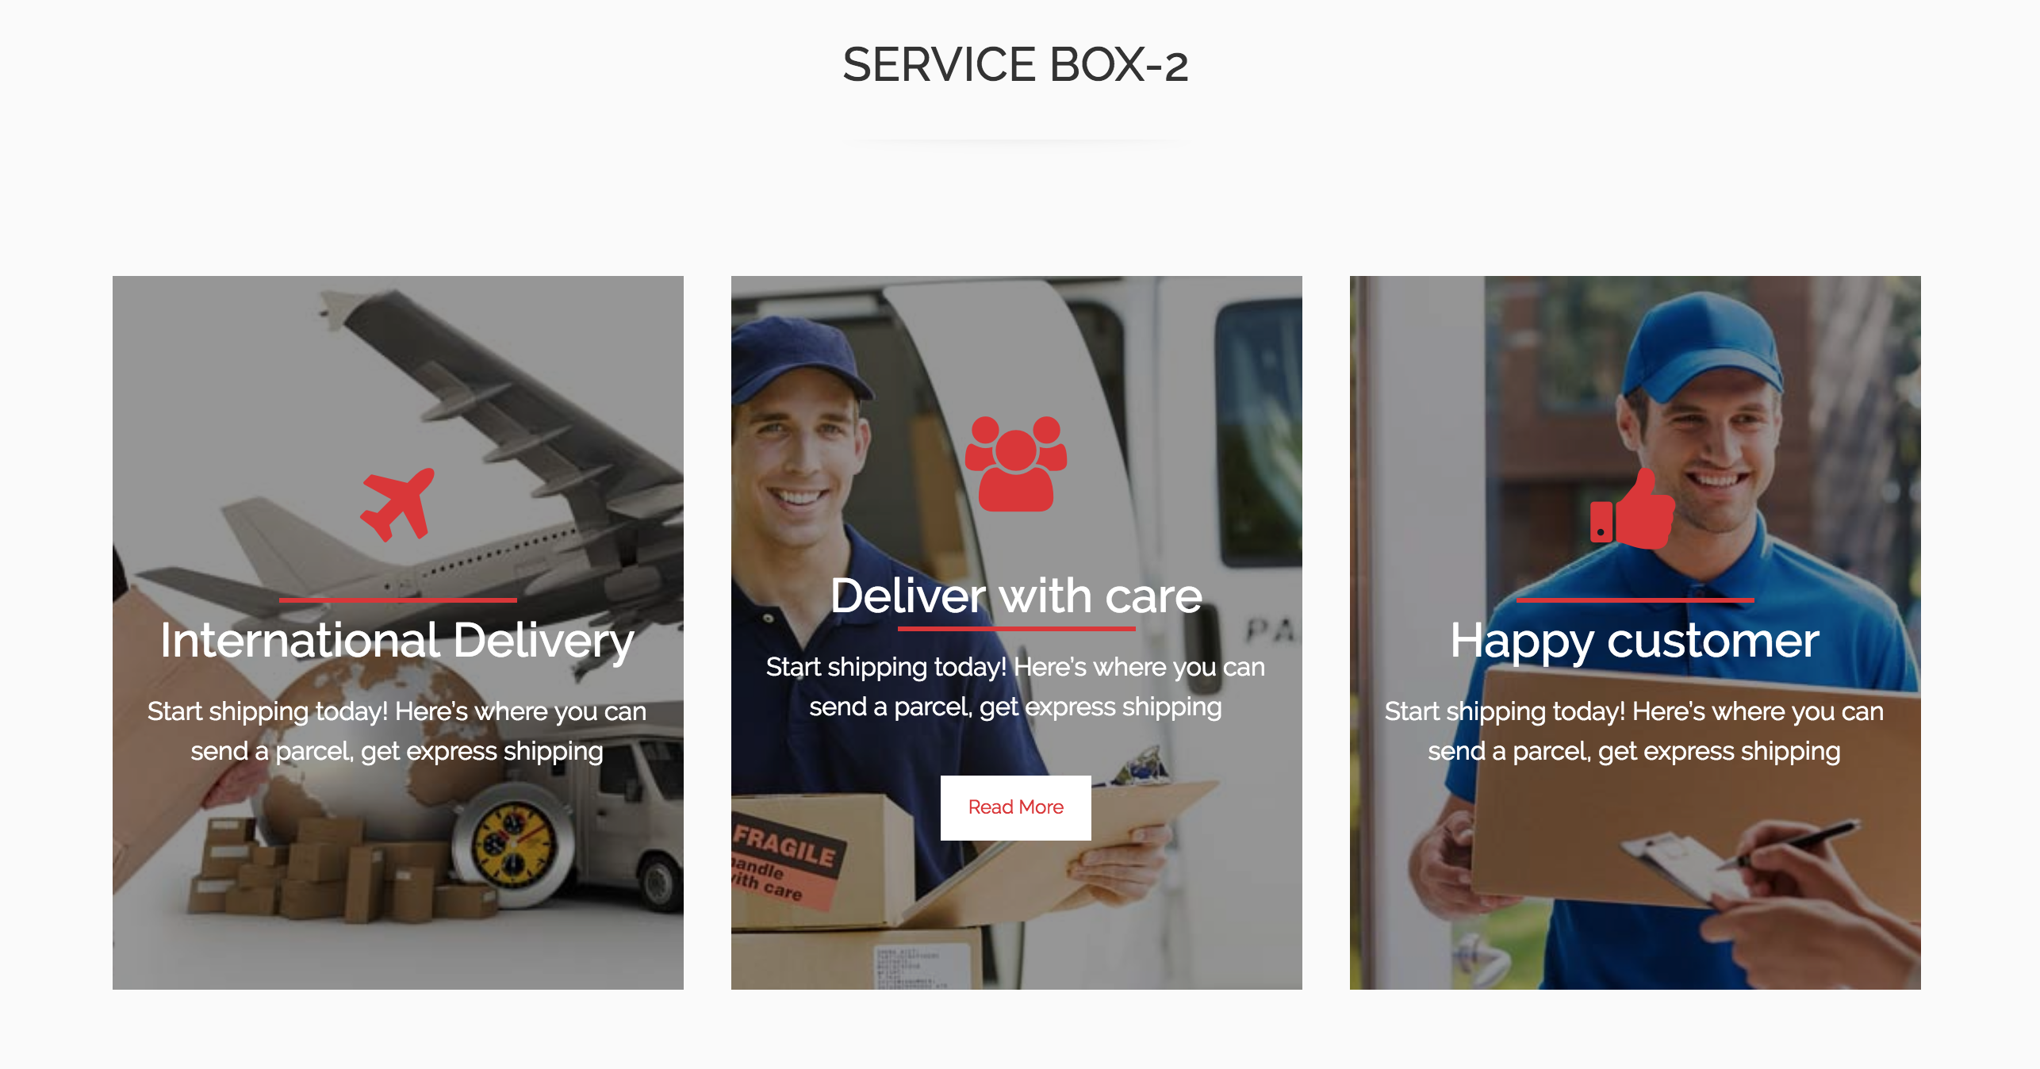Click the red airplane icon
Viewport: 2040px width, 1069px height.
[397, 504]
